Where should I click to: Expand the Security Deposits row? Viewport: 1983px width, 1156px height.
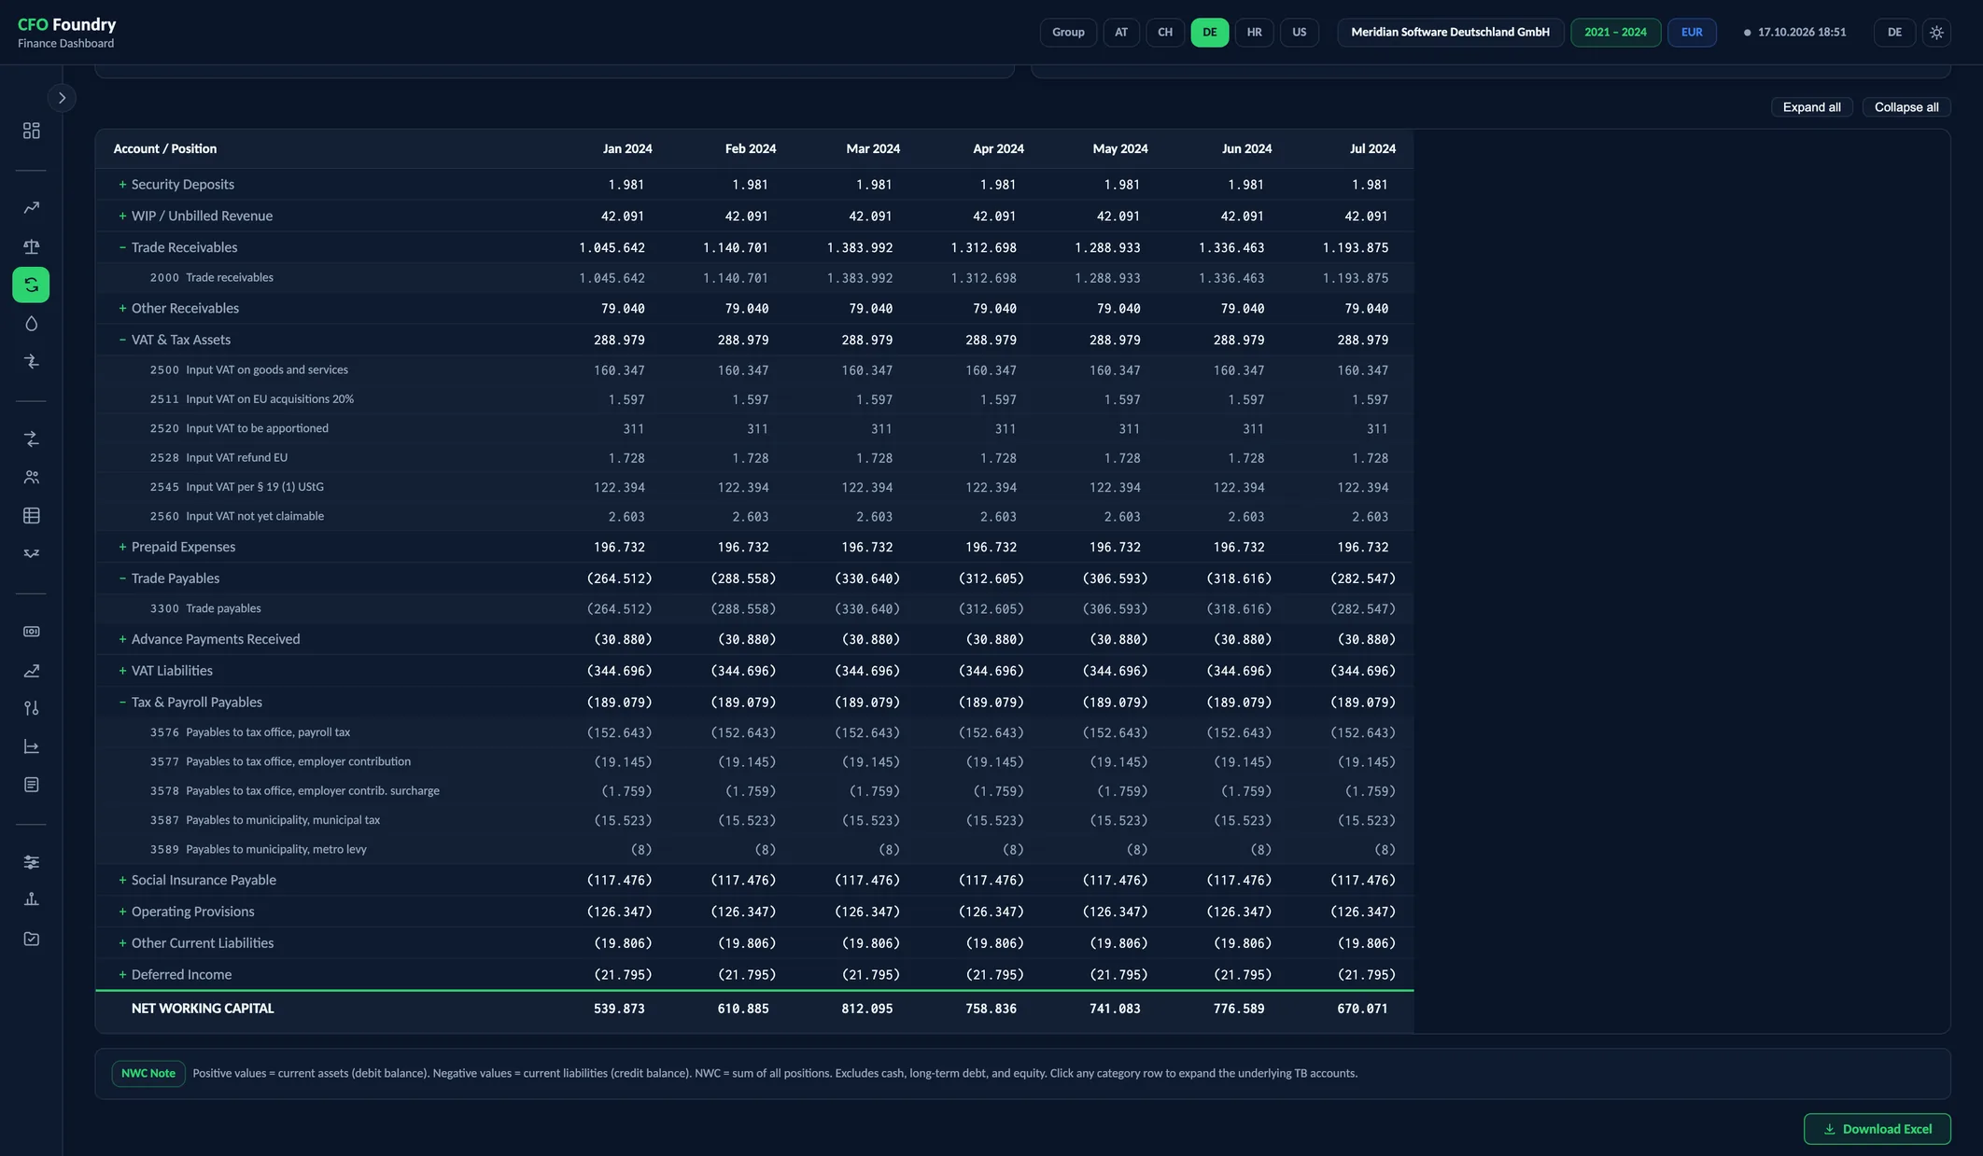tap(754, 185)
